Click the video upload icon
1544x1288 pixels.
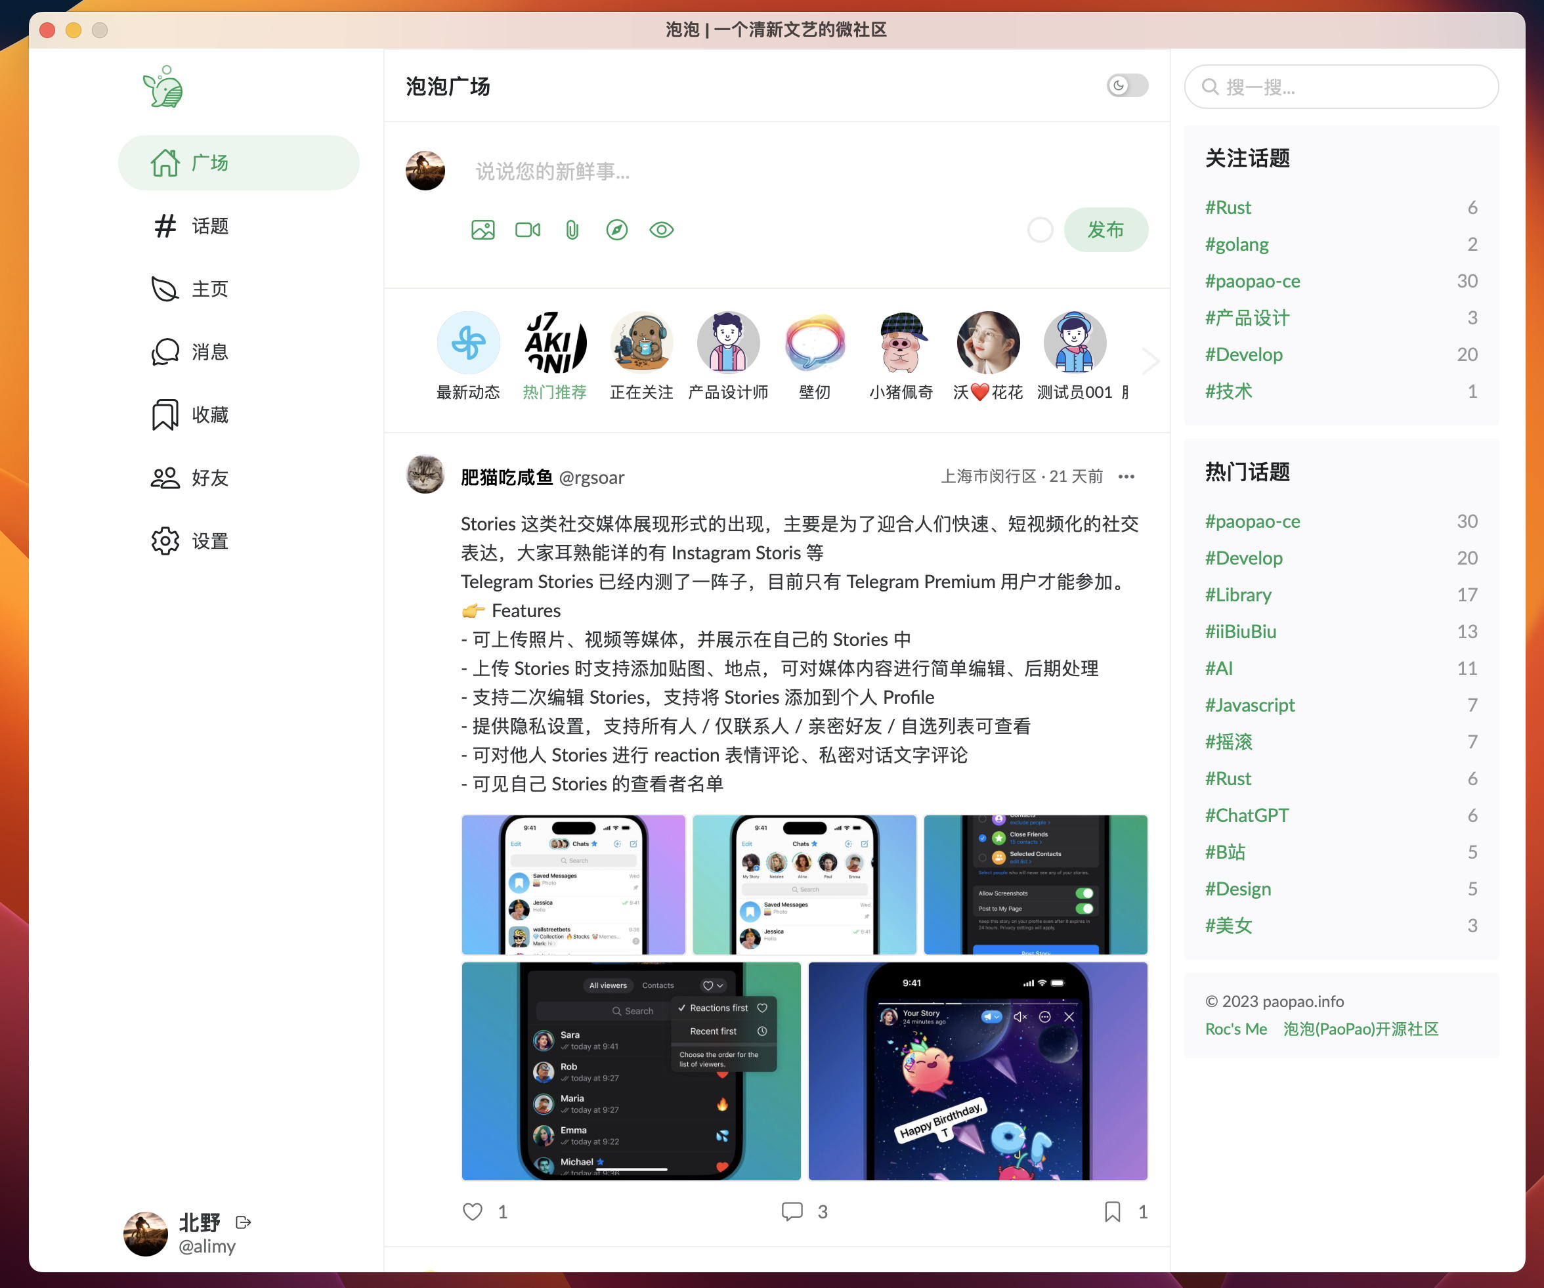[x=527, y=231]
